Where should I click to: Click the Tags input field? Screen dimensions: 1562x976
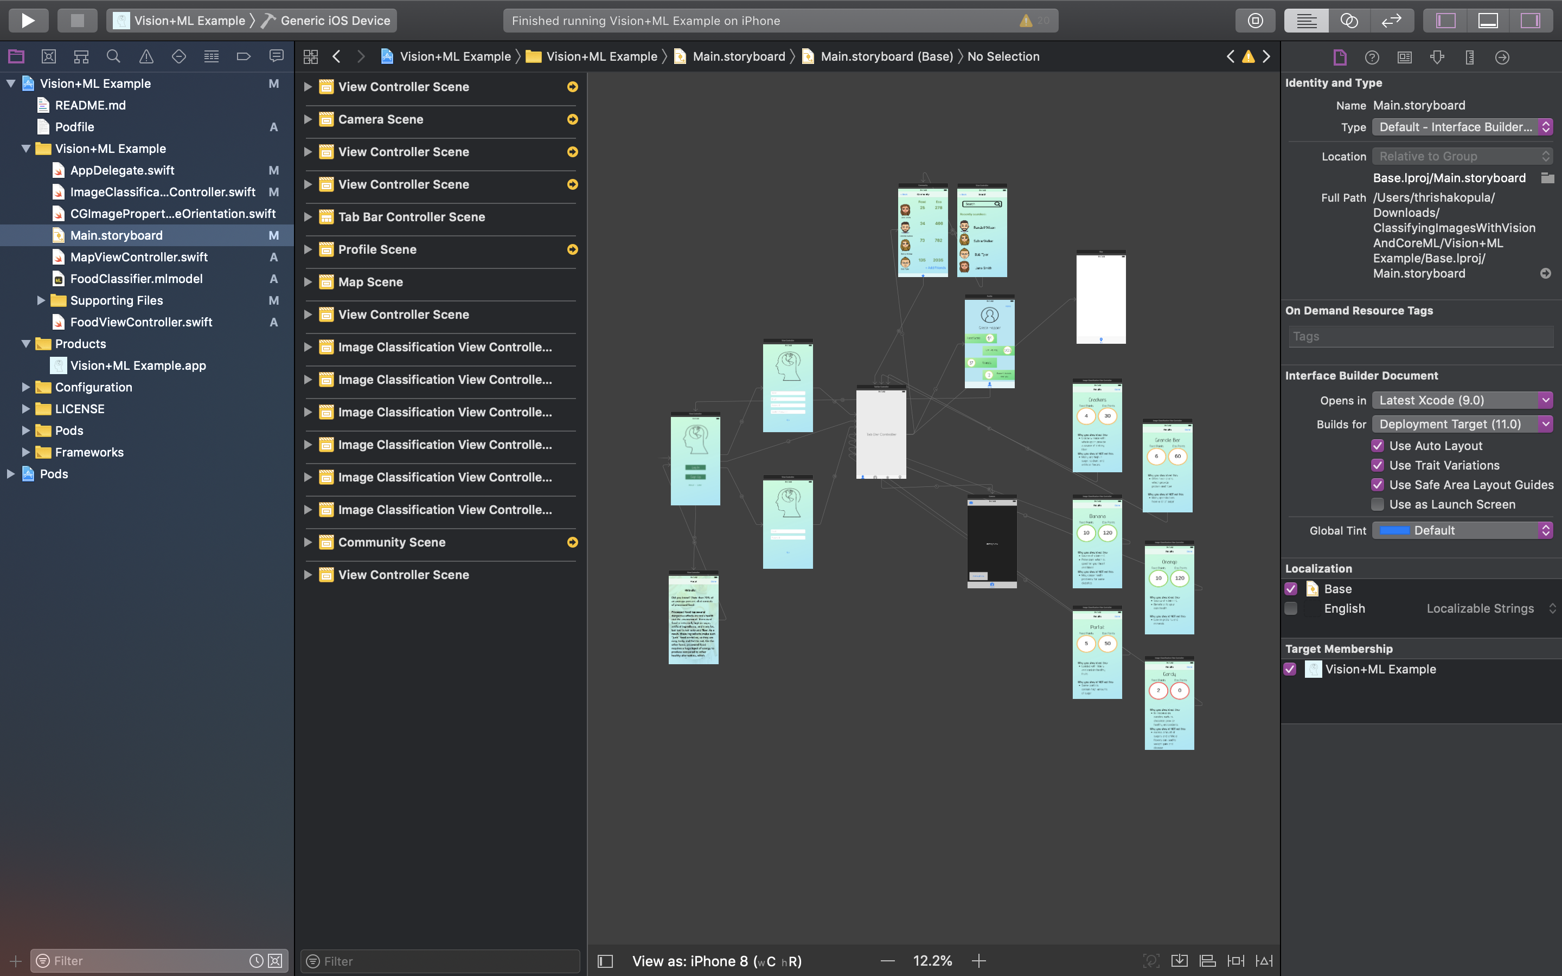1420,336
